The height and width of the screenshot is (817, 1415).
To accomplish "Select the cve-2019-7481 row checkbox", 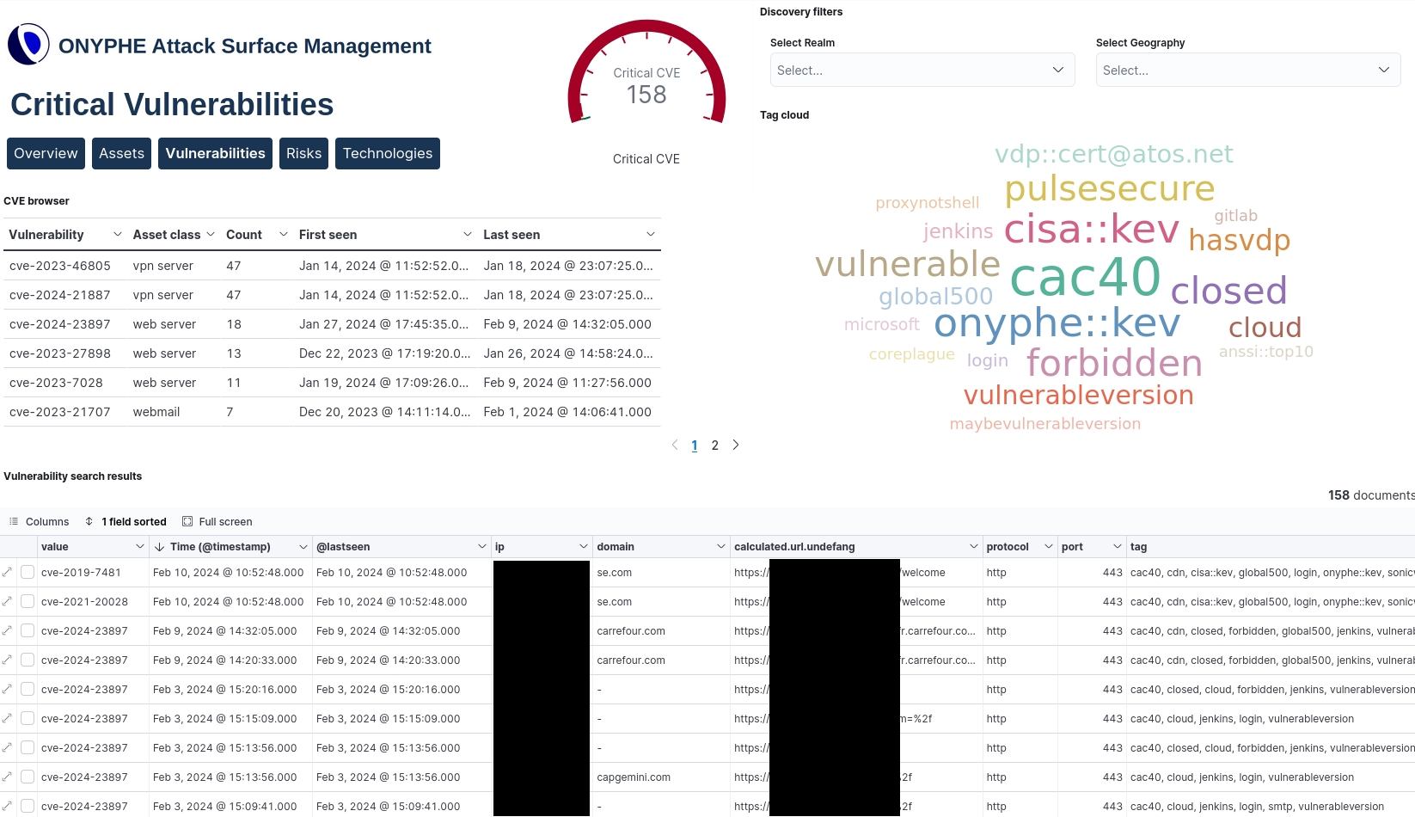I will [28, 572].
